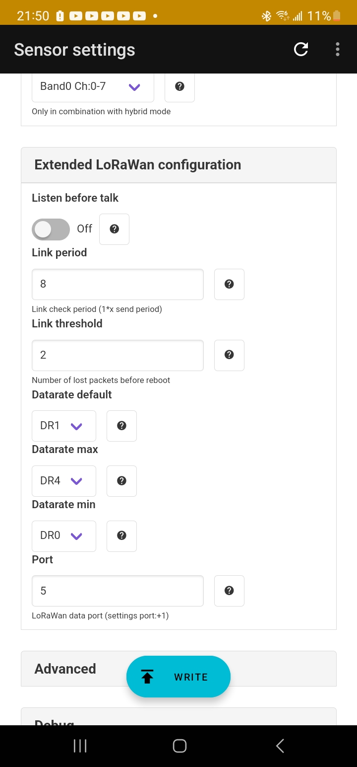Open the Band0 Ch:0-7 dropdown
The height and width of the screenshot is (767, 357).
(x=93, y=86)
